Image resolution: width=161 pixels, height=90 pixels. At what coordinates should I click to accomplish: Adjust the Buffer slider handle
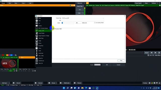(62, 23)
